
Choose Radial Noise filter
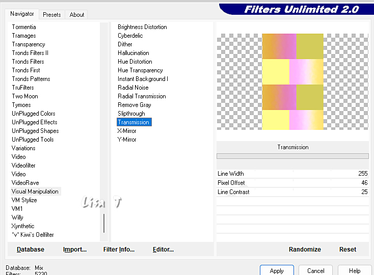coord(133,88)
